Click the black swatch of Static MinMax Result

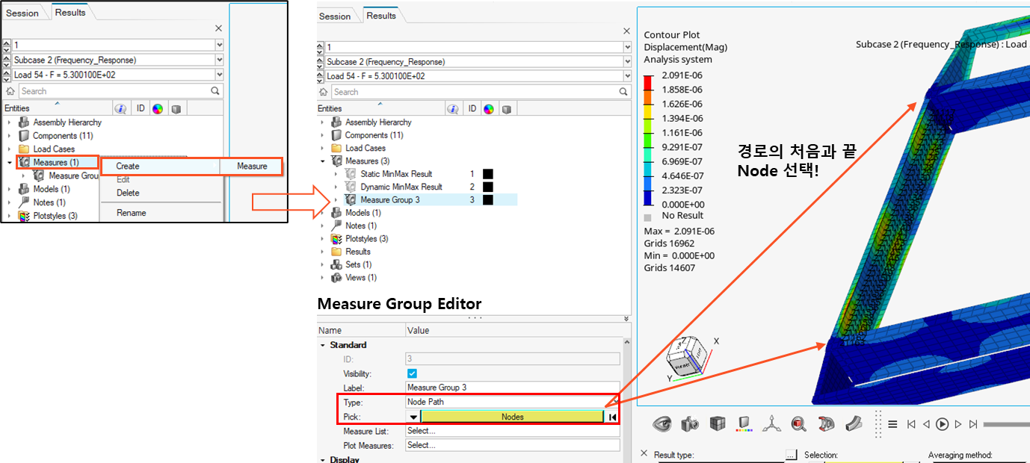pyautogui.click(x=487, y=174)
